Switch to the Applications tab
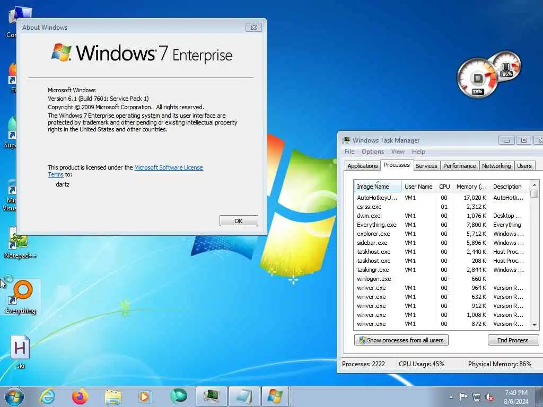Viewport: 543px width, 407px height. [362, 166]
